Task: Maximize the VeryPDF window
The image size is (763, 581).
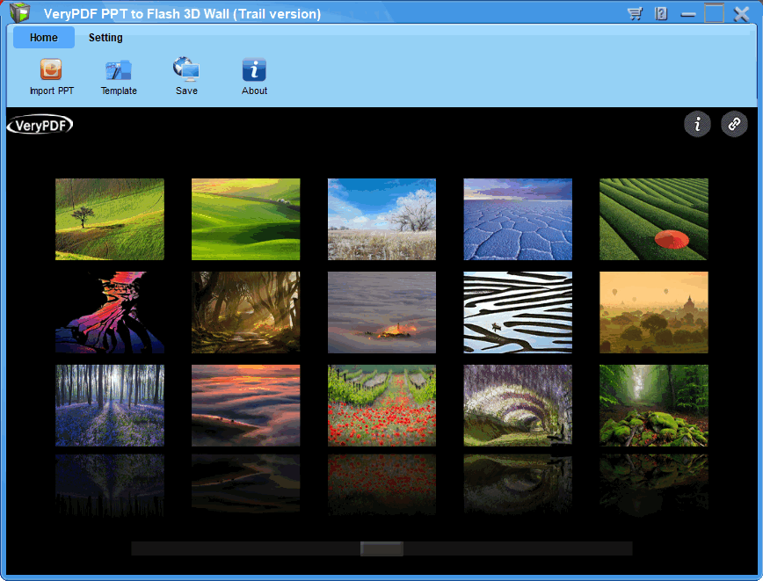Action: [714, 13]
